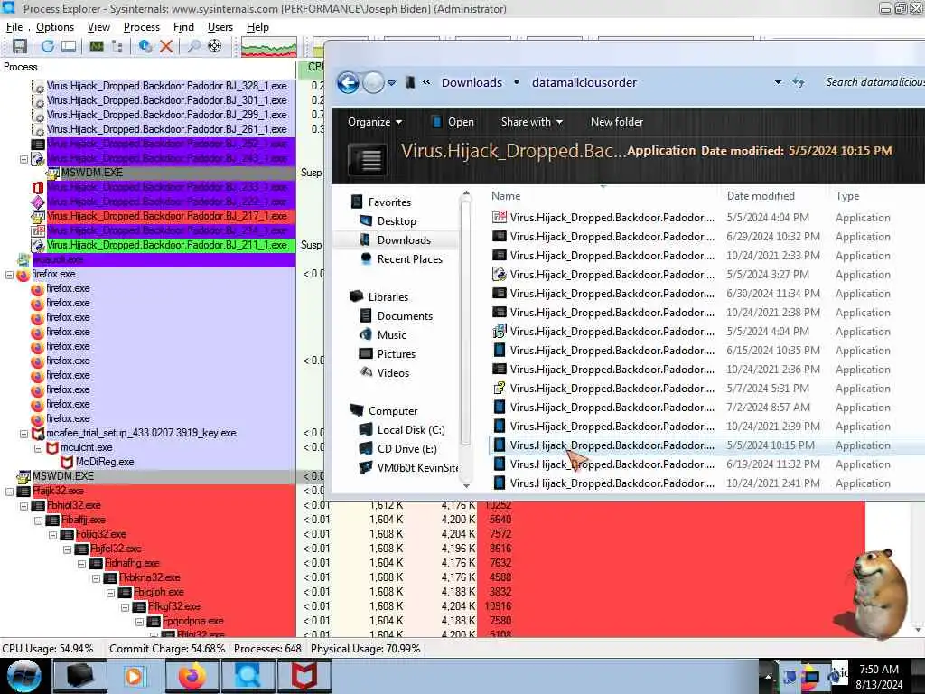Click the Process Explorer icon on the taskbar
925x694 pixels.
pyautogui.click(x=248, y=676)
